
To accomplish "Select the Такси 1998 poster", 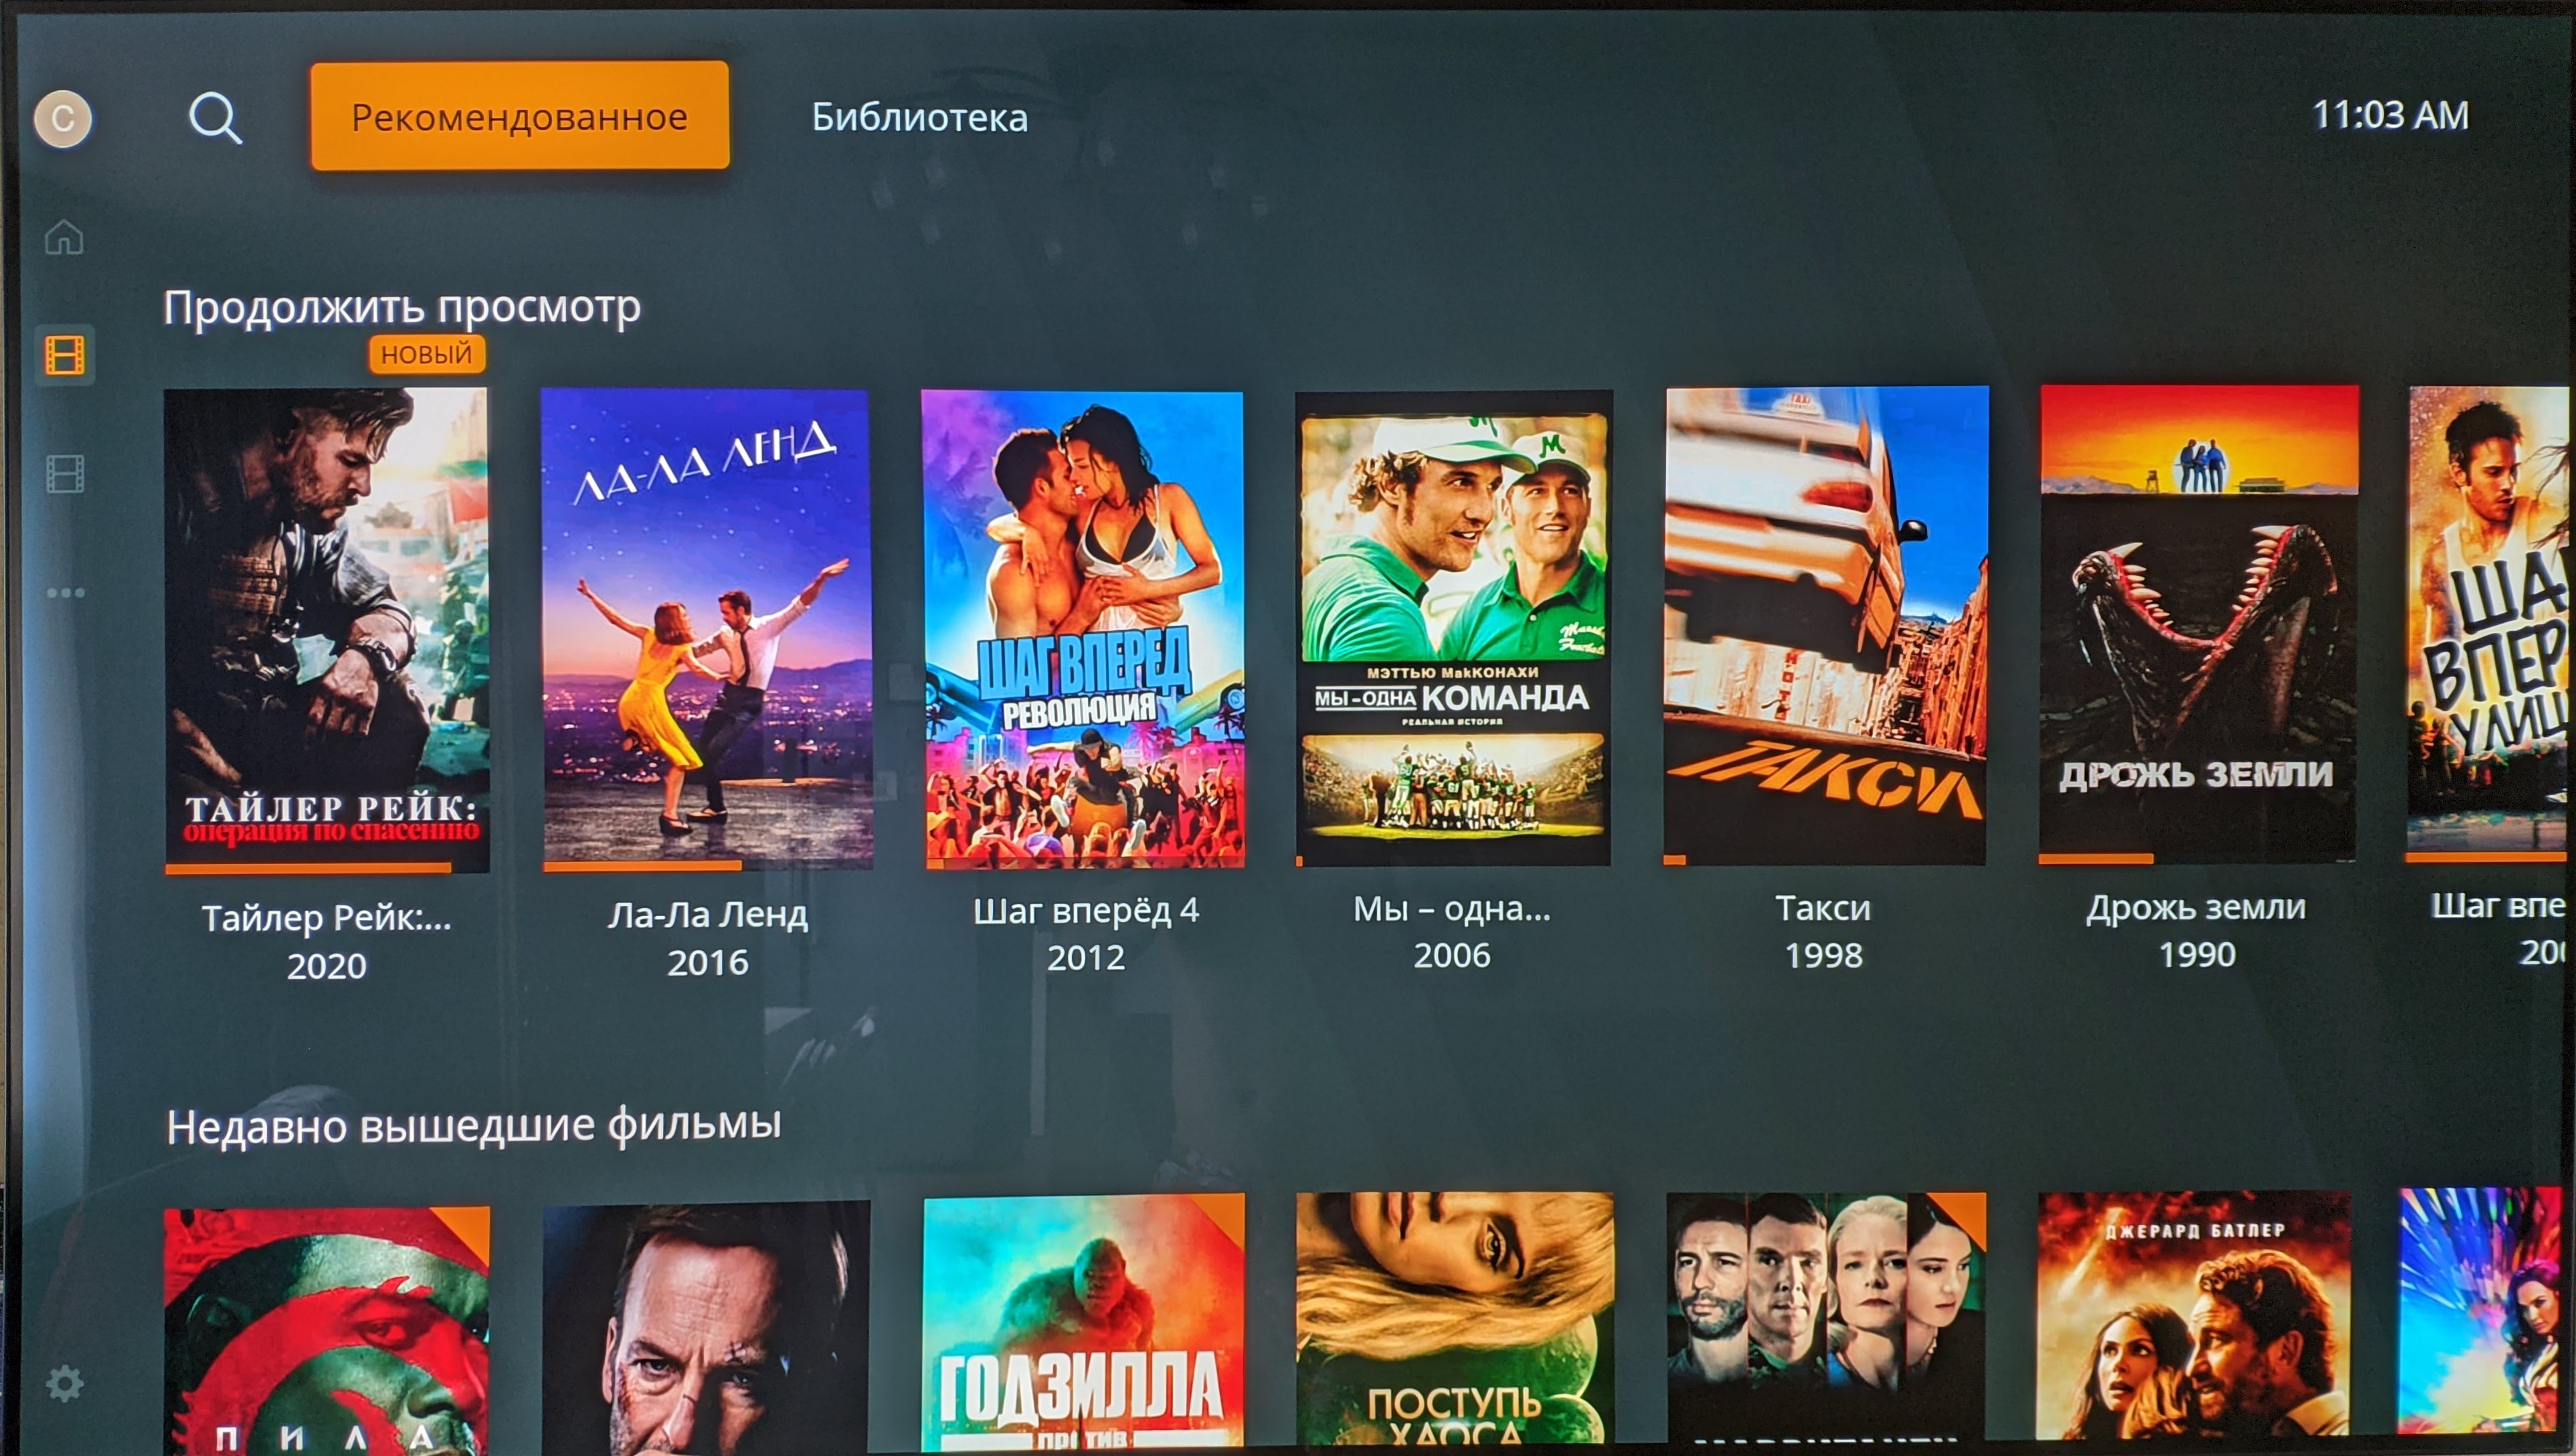I will click(1825, 626).
